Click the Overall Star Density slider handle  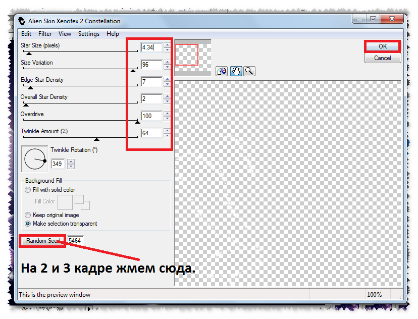point(26,104)
